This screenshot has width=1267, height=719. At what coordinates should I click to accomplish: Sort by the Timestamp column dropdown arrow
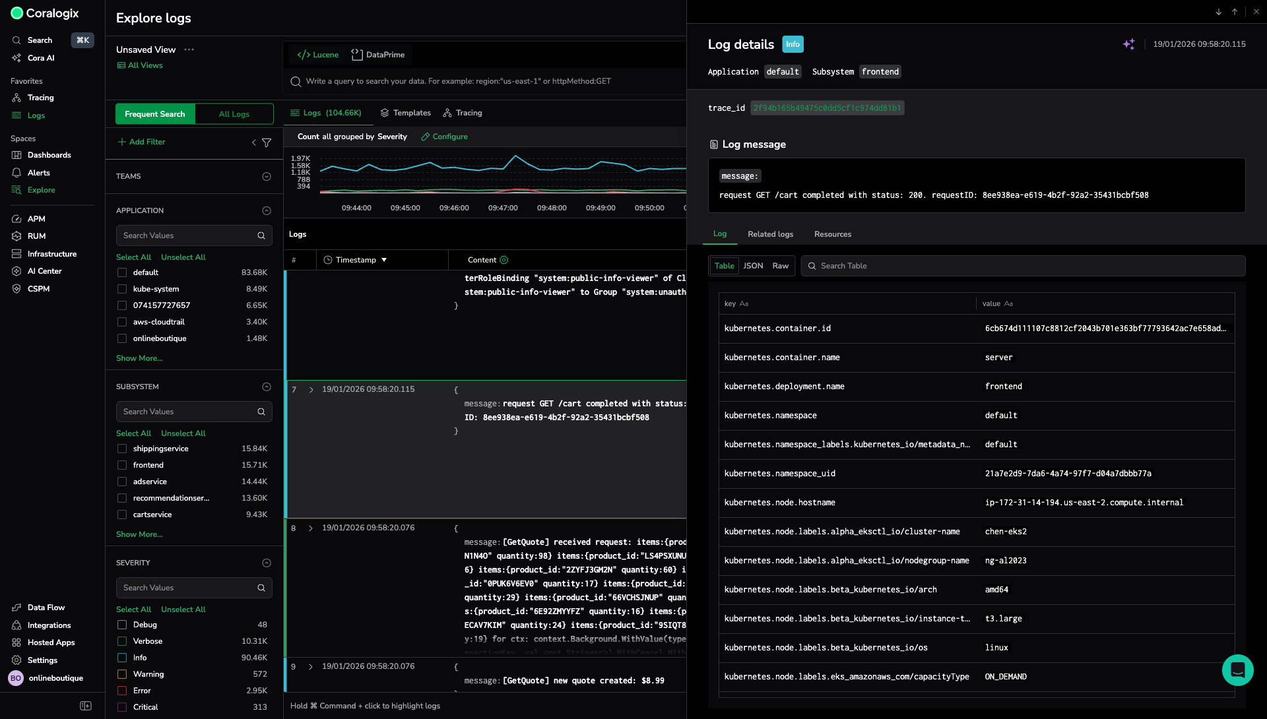pyautogui.click(x=384, y=260)
